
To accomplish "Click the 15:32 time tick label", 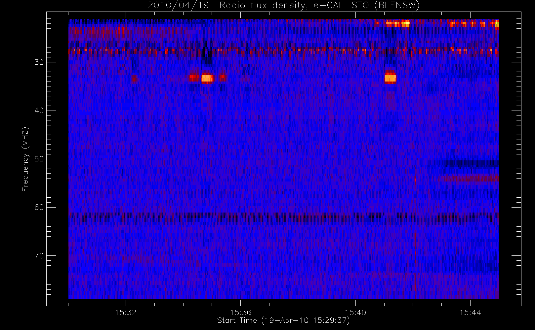I will point(126,312).
